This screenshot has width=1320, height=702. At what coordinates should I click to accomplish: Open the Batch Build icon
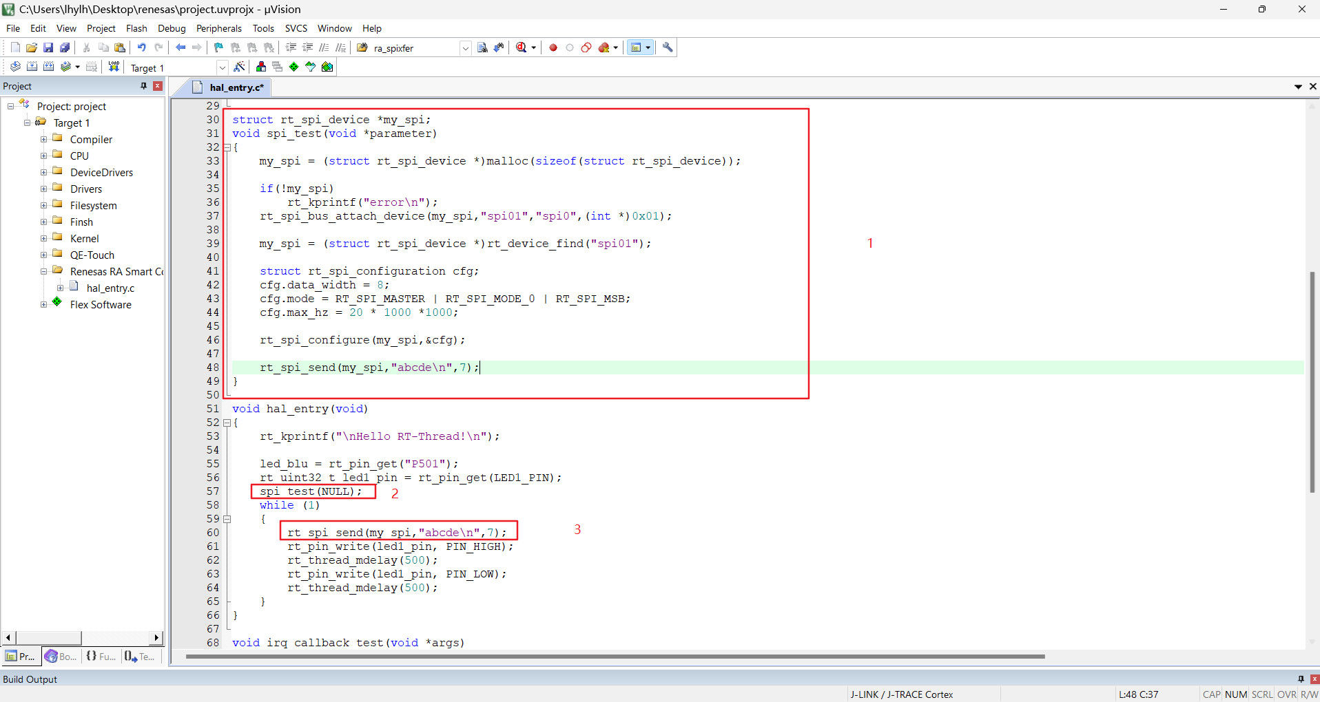(65, 67)
